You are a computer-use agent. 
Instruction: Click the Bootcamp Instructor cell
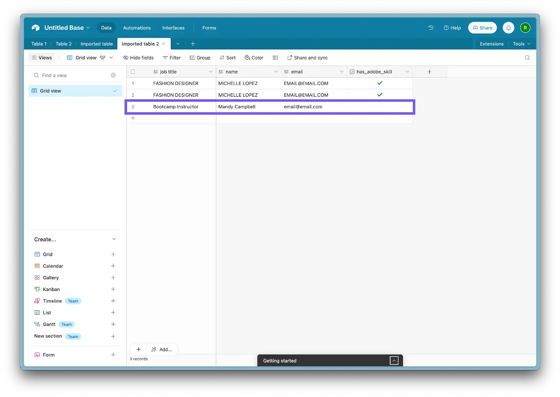click(176, 107)
